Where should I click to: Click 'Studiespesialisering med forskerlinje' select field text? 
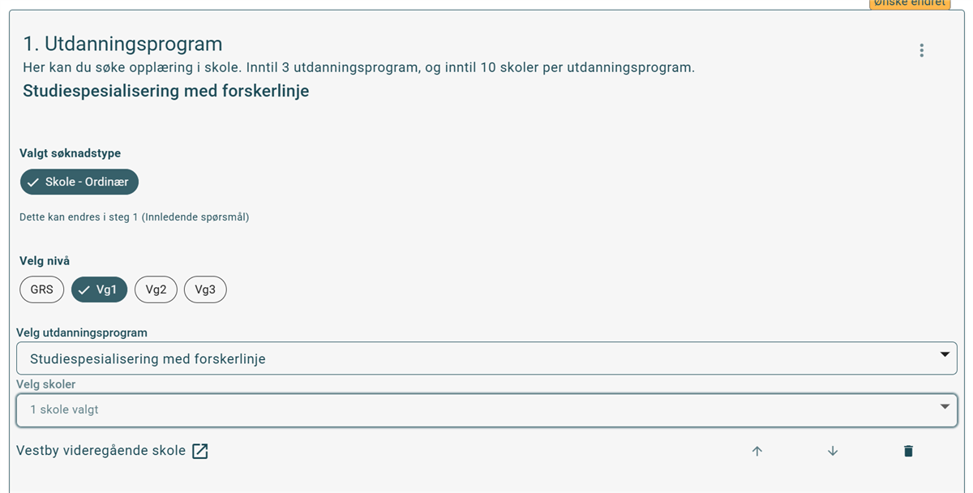pos(148,358)
